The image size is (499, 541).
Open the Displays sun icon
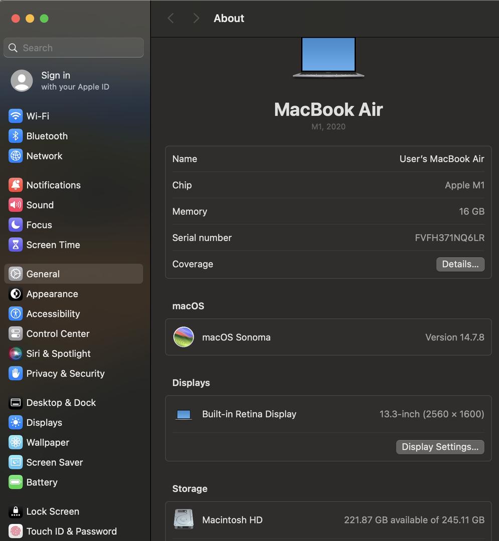[16, 423]
